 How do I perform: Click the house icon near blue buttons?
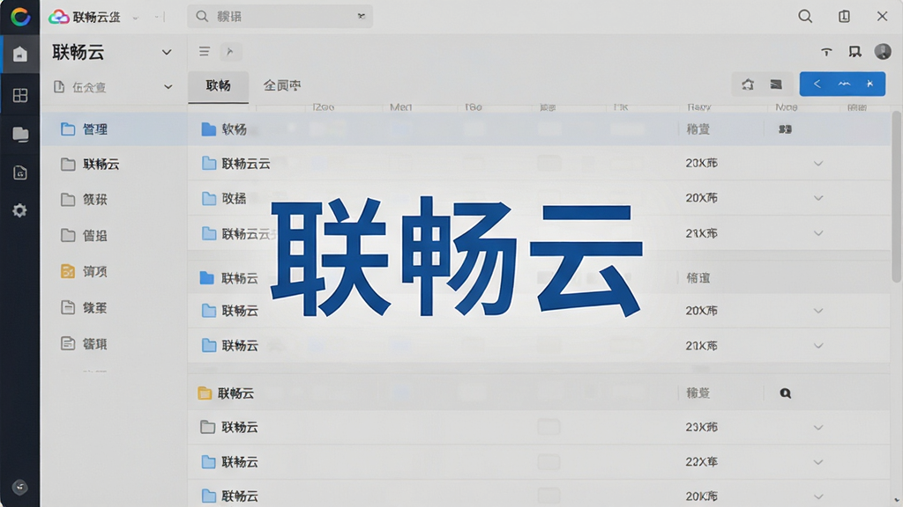pyautogui.click(x=748, y=84)
